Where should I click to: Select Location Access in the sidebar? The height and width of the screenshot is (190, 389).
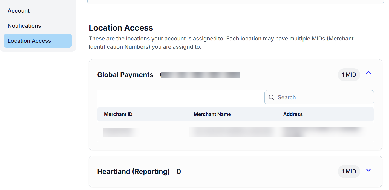[38, 41]
